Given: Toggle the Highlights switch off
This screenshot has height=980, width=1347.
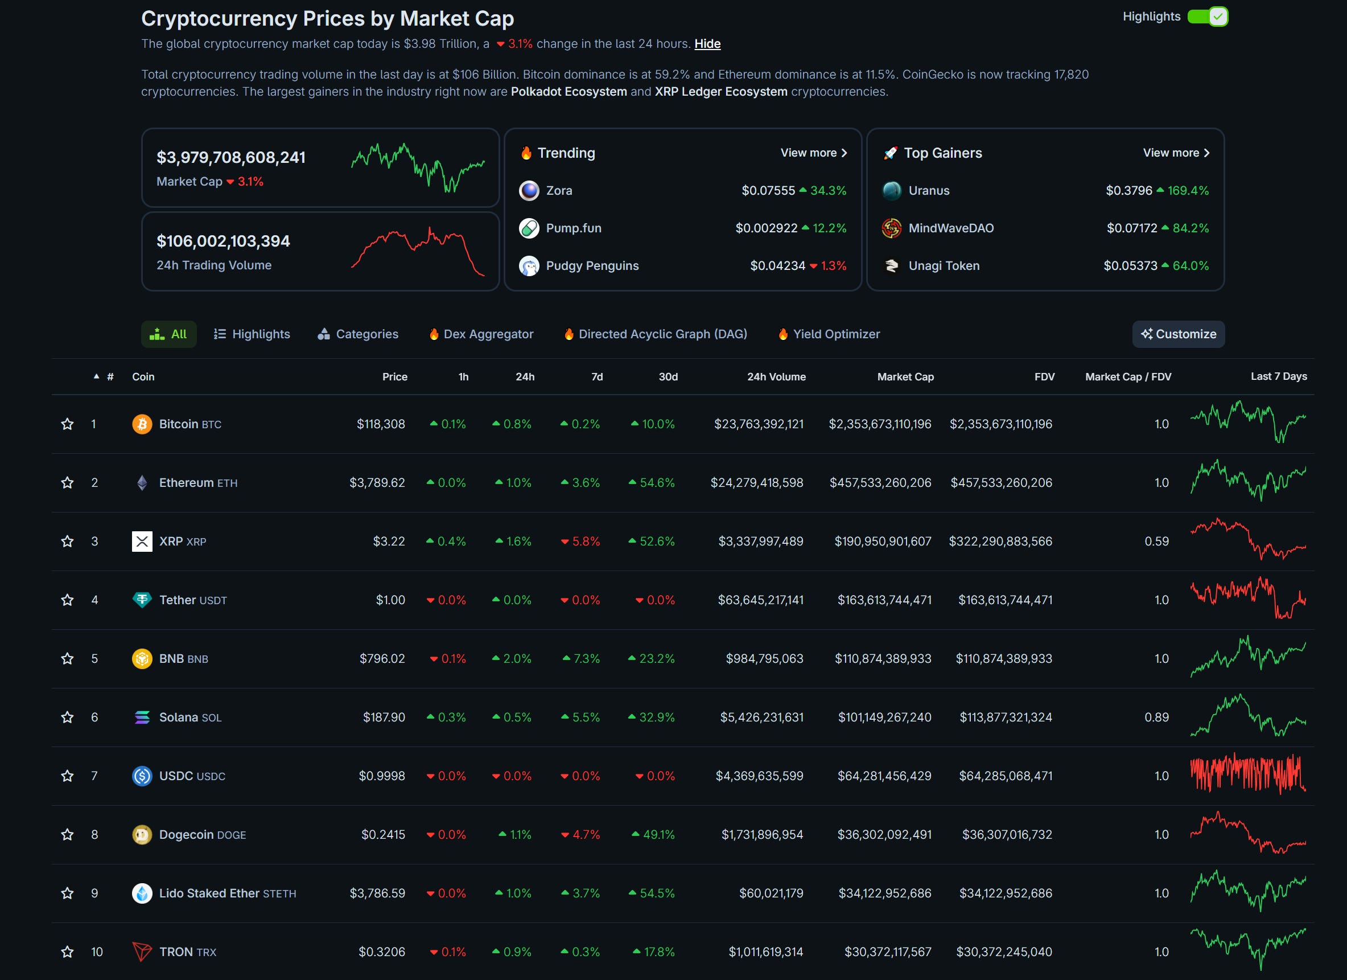Looking at the screenshot, I should click(x=1207, y=17).
